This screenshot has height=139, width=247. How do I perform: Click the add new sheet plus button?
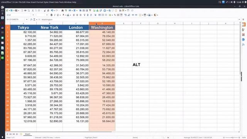coord(21,134)
